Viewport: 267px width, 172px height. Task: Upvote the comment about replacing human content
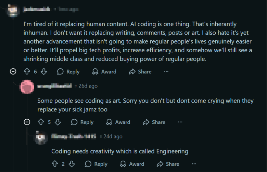[x=27, y=71]
